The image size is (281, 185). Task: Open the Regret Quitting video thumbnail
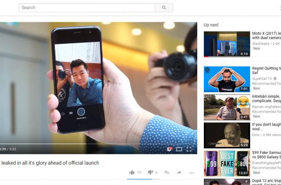pyautogui.click(x=227, y=79)
